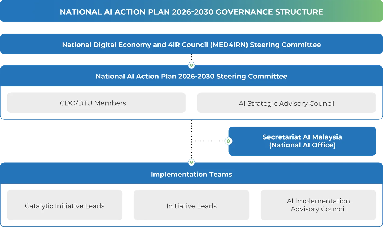Click the "Secretariat AI Malaysia (National AI Office)" box
Screen dimensions: 383x227
tap(302, 141)
